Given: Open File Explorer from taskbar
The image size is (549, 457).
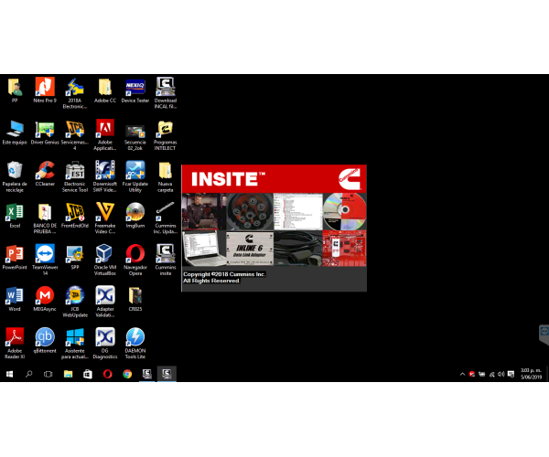Looking at the screenshot, I should point(68,374).
